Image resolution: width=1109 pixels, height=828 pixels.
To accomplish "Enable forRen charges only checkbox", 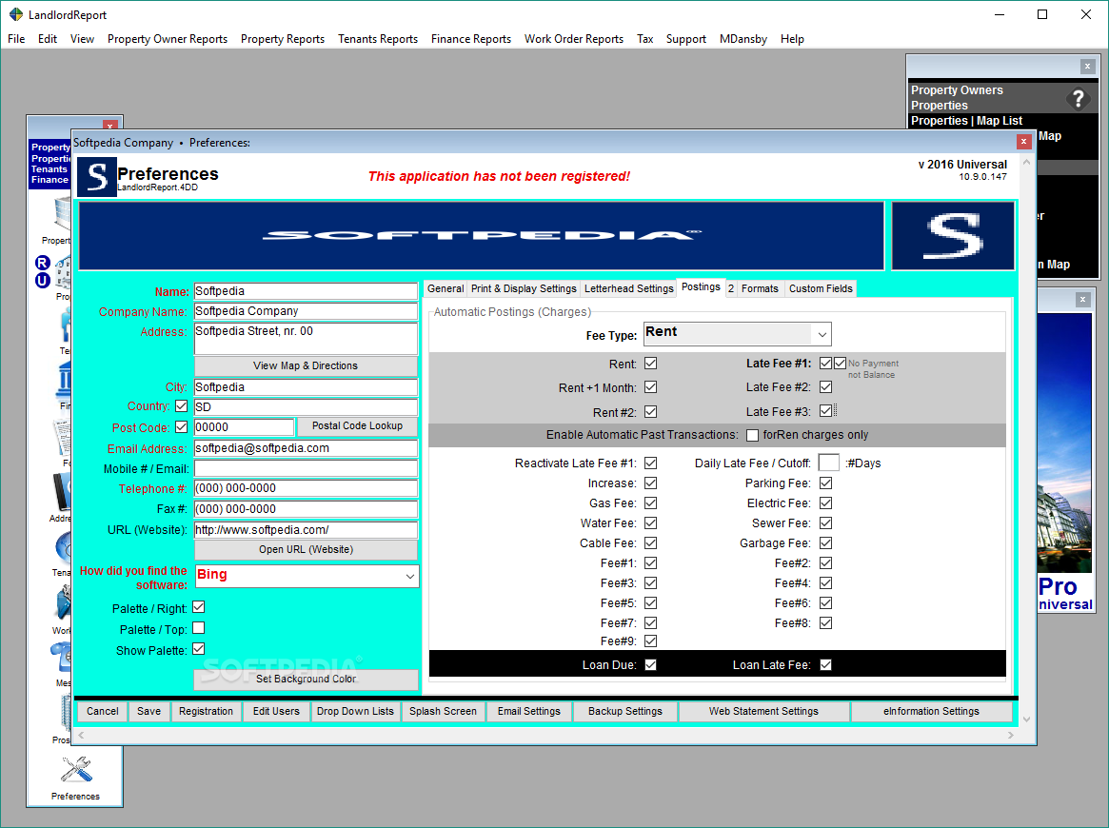I will point(753,435).
